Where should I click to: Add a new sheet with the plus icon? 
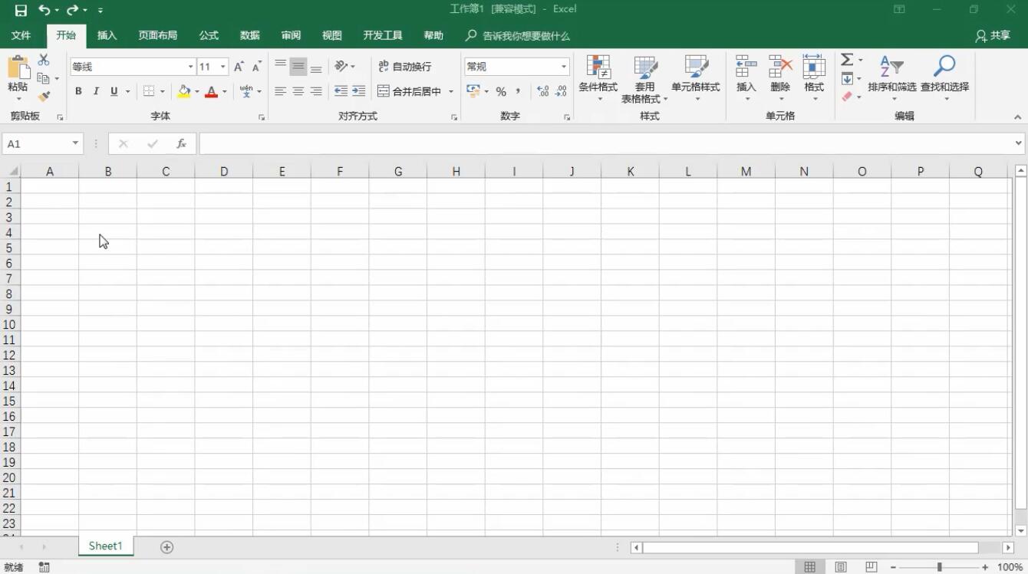tap(166, 547)
